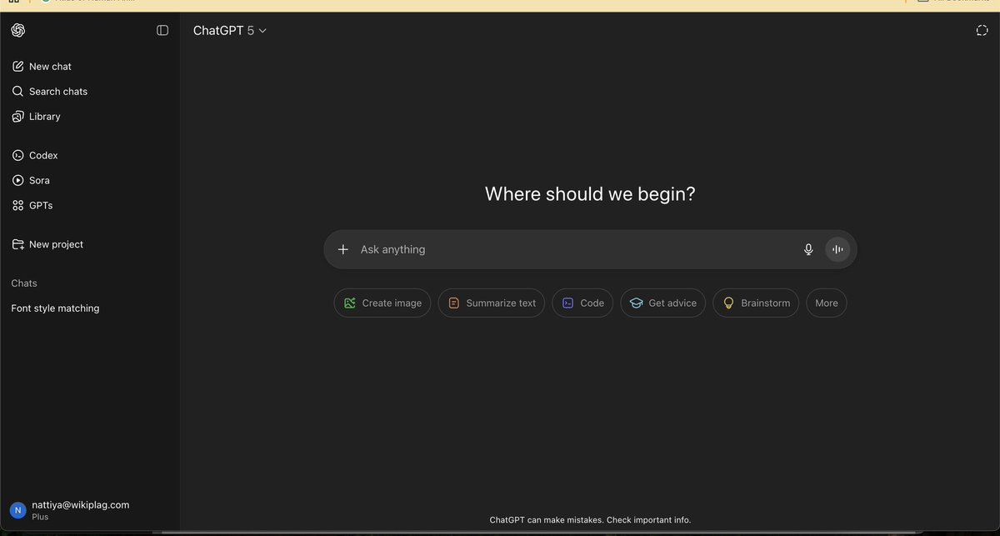
Task: Open the ChatGPT 5 model selector dropdown
Action: click(230, 30)
